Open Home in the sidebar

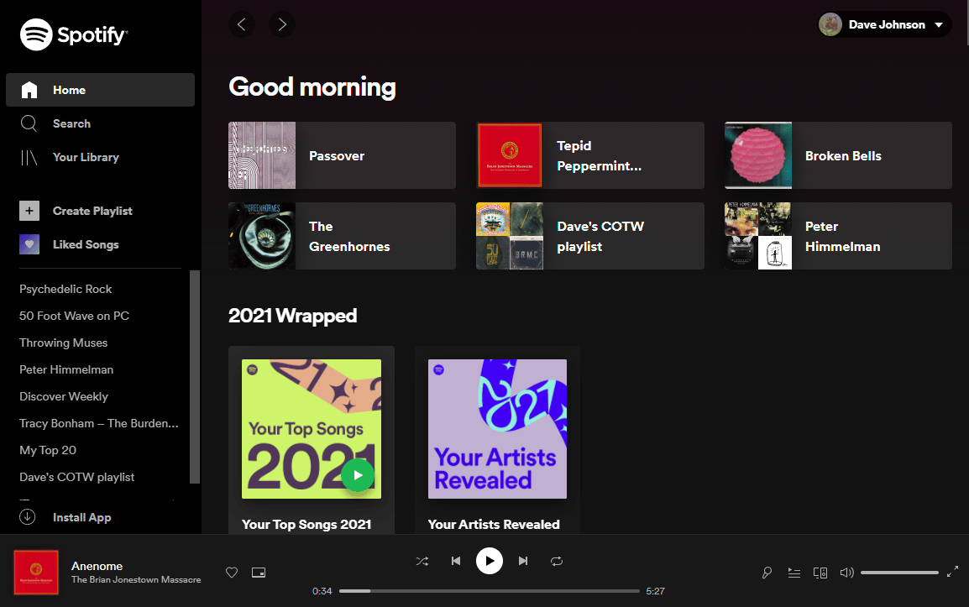(x=100, y=90)
